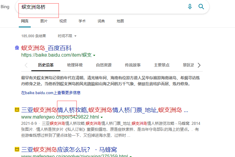235x157 pixels.
Task: Click the Baidu paw favicon
Action: pyautogui.click(x=17, y=48)
